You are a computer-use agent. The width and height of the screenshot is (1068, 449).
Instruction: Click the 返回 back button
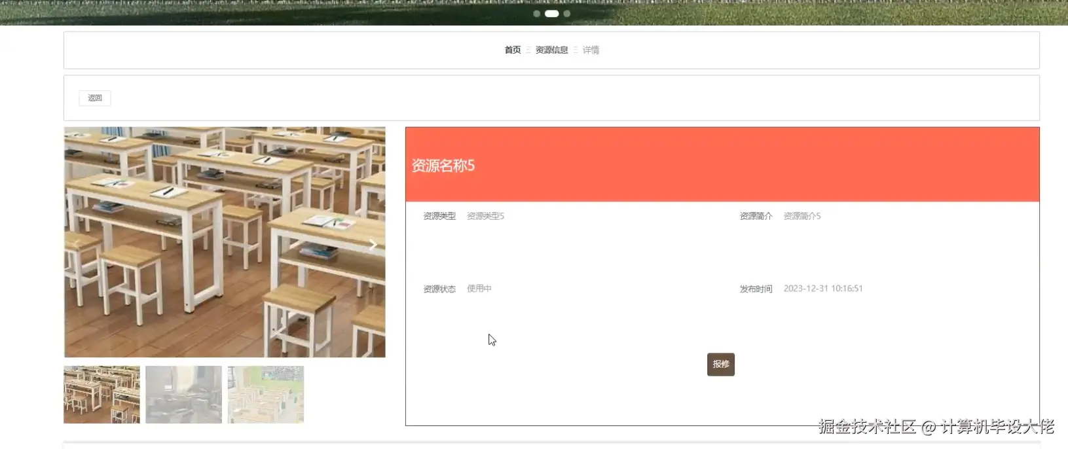95,98
